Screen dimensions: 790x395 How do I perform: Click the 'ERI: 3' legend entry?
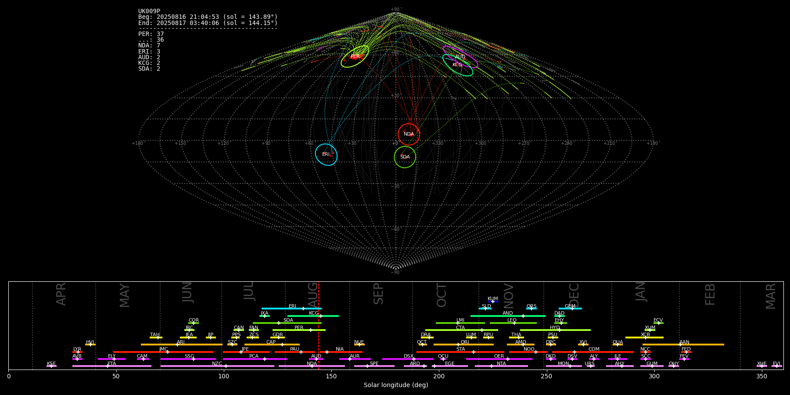(149, 51)
